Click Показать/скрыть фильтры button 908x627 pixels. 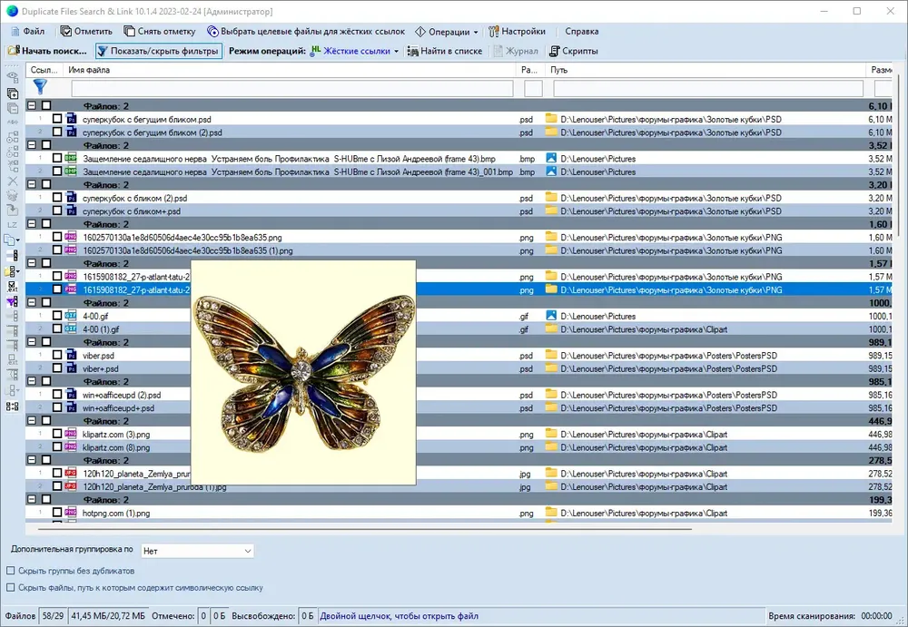pos(158,51)
